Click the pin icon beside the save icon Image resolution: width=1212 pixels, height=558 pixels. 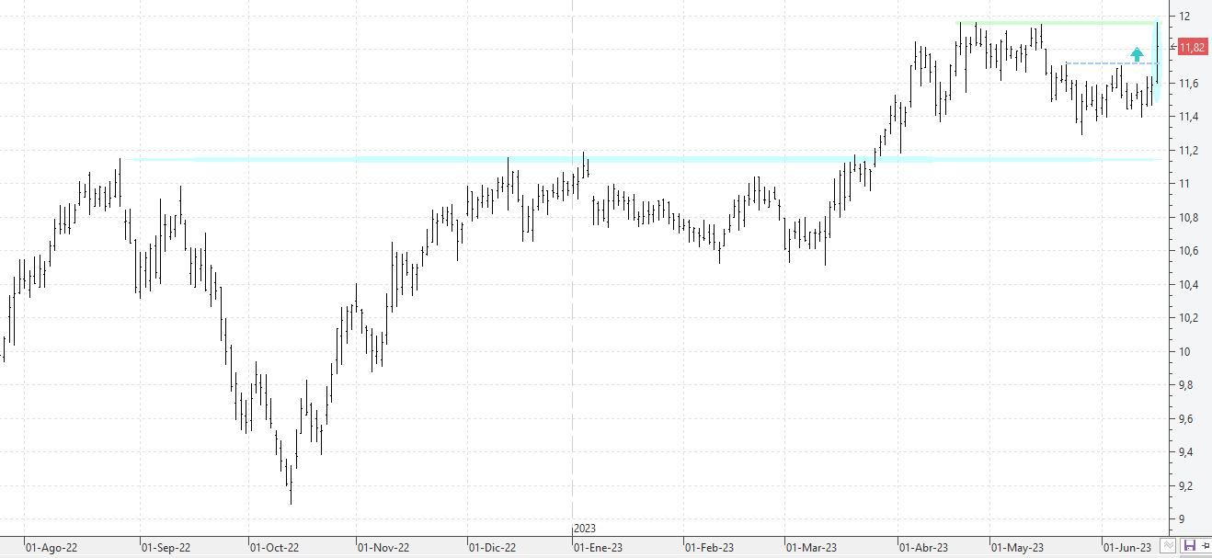(x=1204, y=546)
